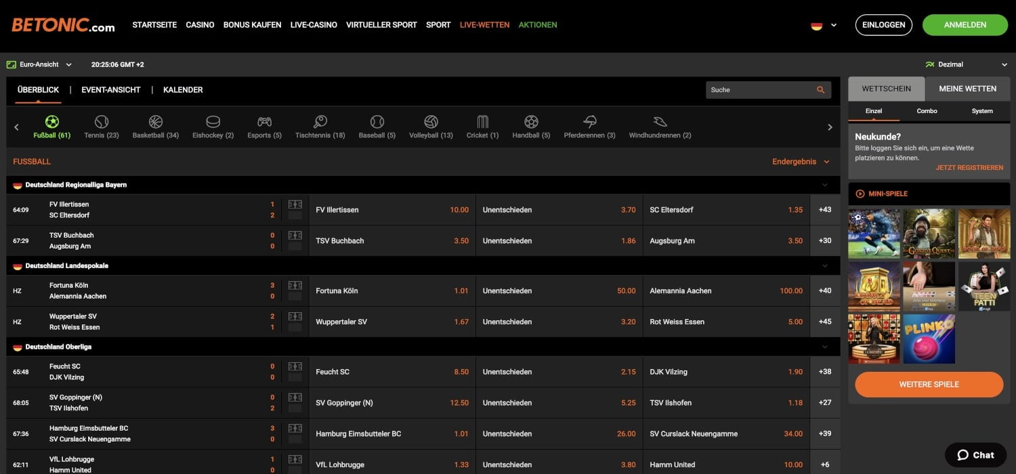1016x474 pixels.
Task: Go to the Aktionen menu item
Action: [538, 25]
